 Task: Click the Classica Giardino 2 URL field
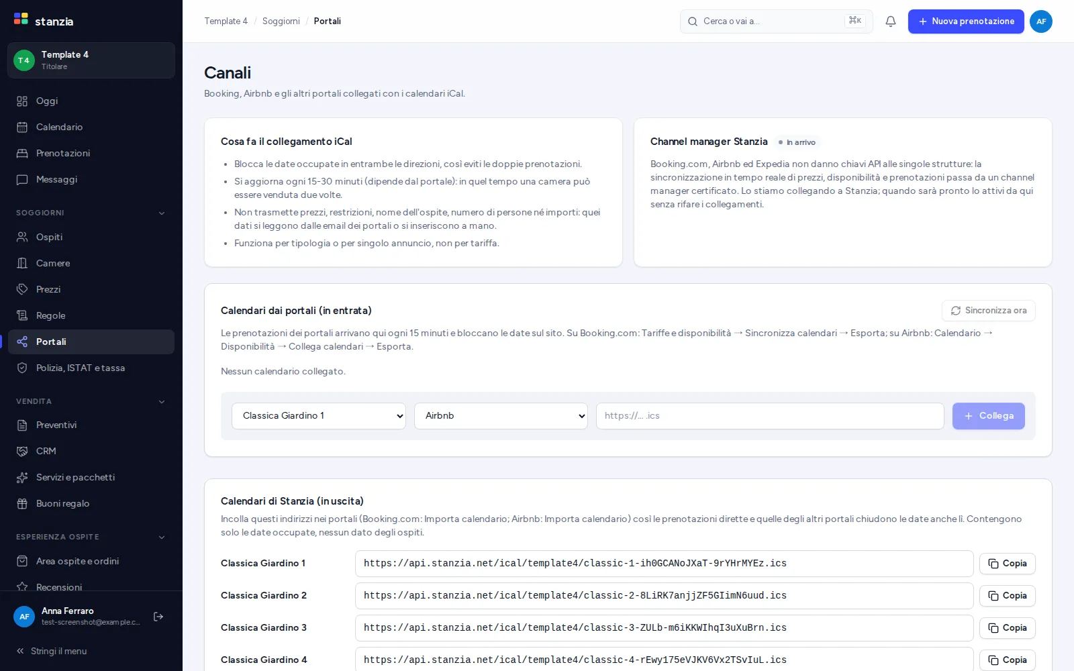click(665, 596)
